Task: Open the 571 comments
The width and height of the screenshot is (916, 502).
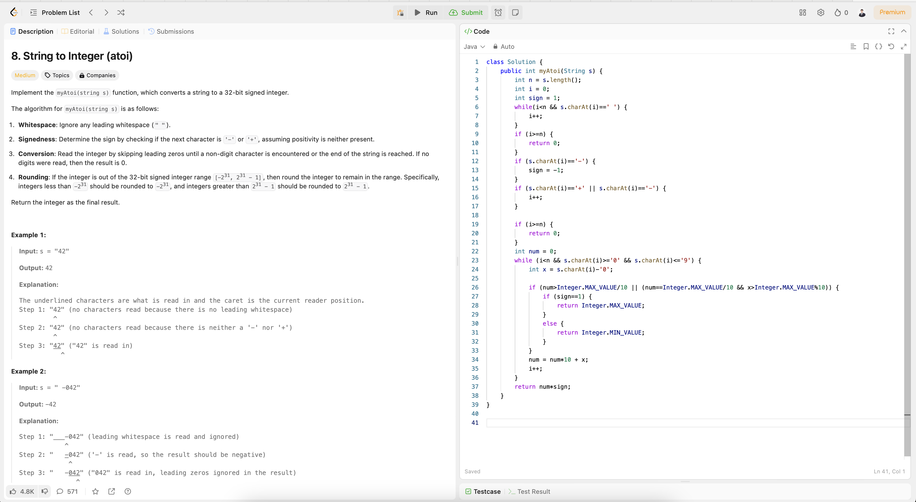Action: pyautogui.click(x=67, y=491)
